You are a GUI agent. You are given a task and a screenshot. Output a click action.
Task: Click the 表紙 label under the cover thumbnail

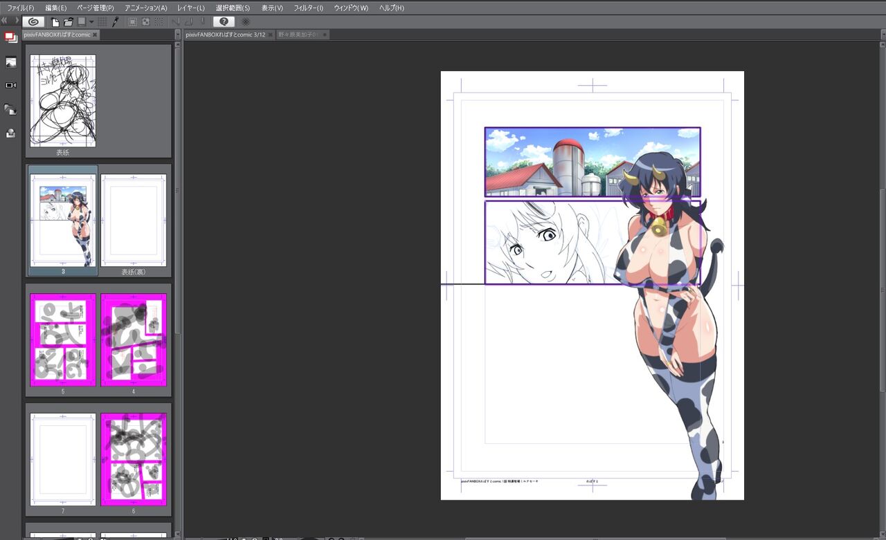[x=63, y=153]
